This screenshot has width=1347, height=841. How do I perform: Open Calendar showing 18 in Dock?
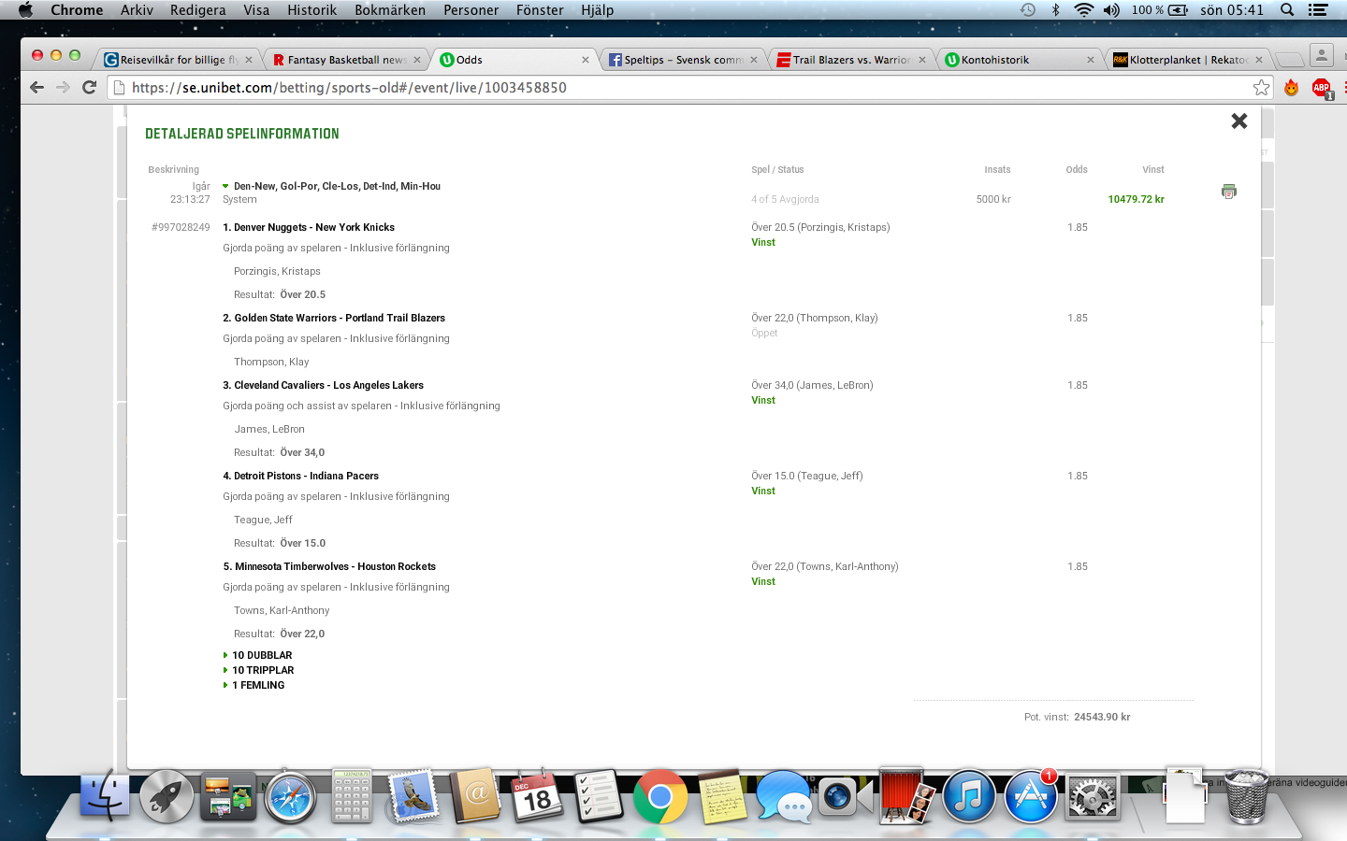(537, 796)
